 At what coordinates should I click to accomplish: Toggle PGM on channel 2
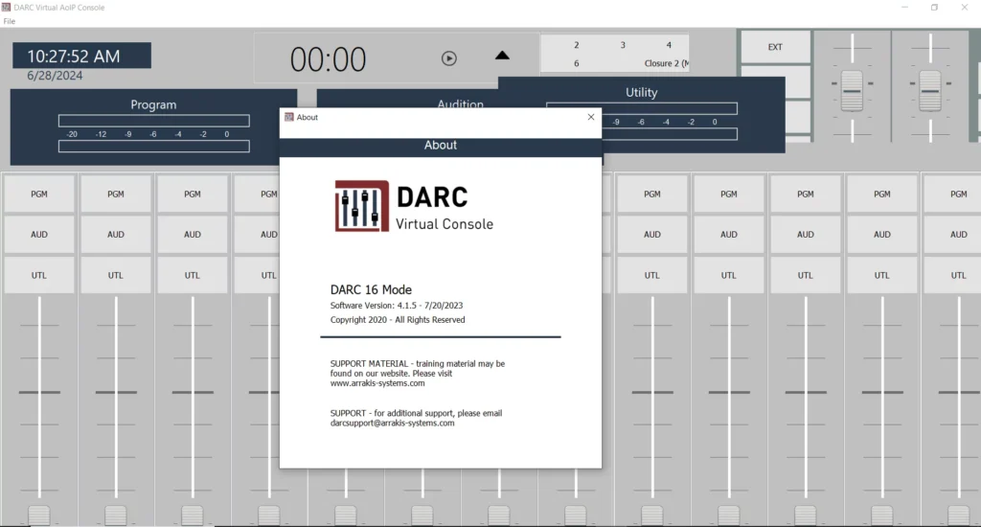116,194
